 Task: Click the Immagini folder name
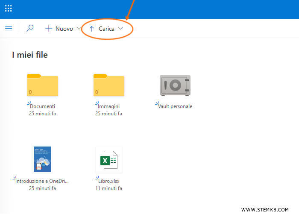pos(108,106)
